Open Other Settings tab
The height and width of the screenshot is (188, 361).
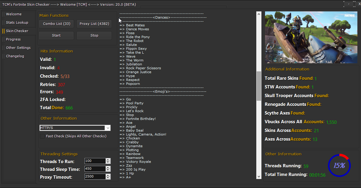pyautogui.click(x=18, y=48)
